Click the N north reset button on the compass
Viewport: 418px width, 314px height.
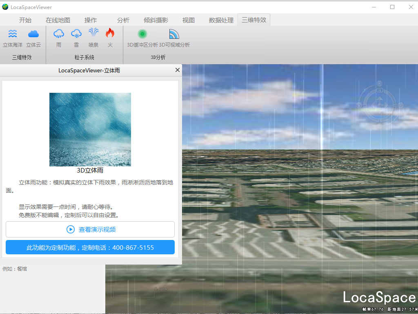click(x=380, y=90)
